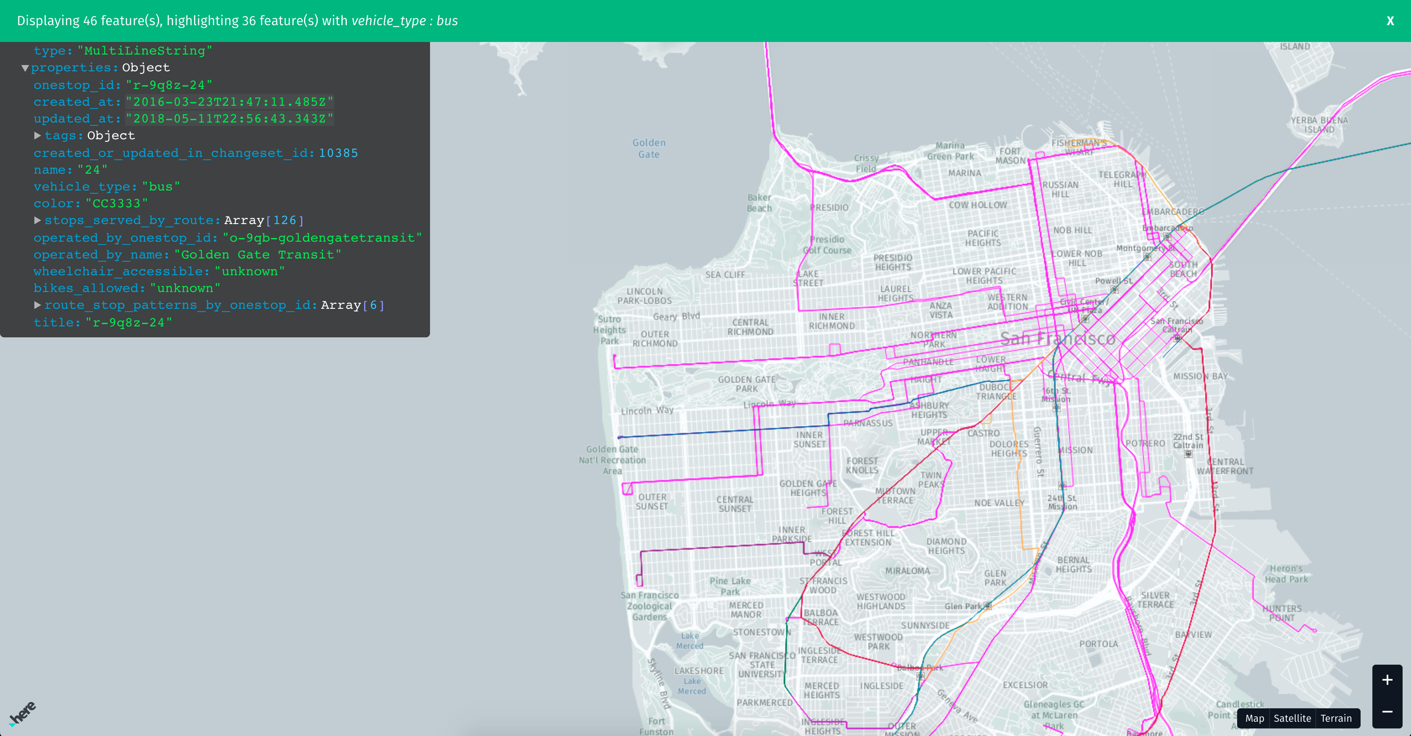Image resolution: width=1411 pixels, height=736 pixels.
Task: Expand route_stop_patterns_by_onestop_id array
Action: coord(38,305)
